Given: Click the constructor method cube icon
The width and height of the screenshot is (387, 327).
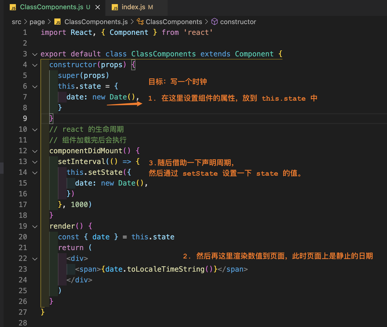Looking at the screenshot, I should pyautogui.click(x=214, y=22).
